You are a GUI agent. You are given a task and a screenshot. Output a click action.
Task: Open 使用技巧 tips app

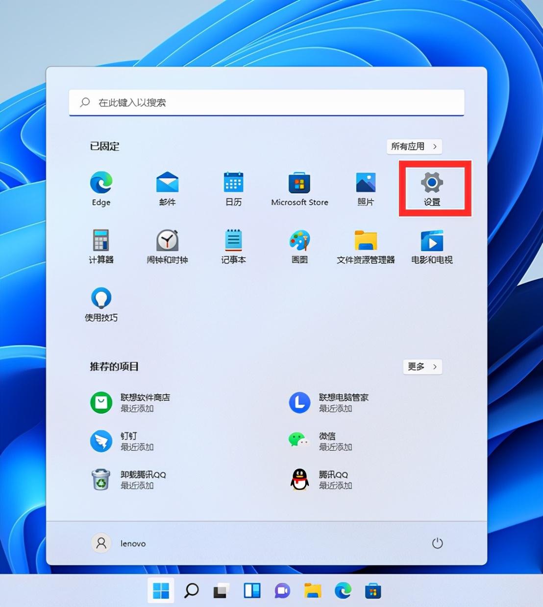(x=101, y=304)
